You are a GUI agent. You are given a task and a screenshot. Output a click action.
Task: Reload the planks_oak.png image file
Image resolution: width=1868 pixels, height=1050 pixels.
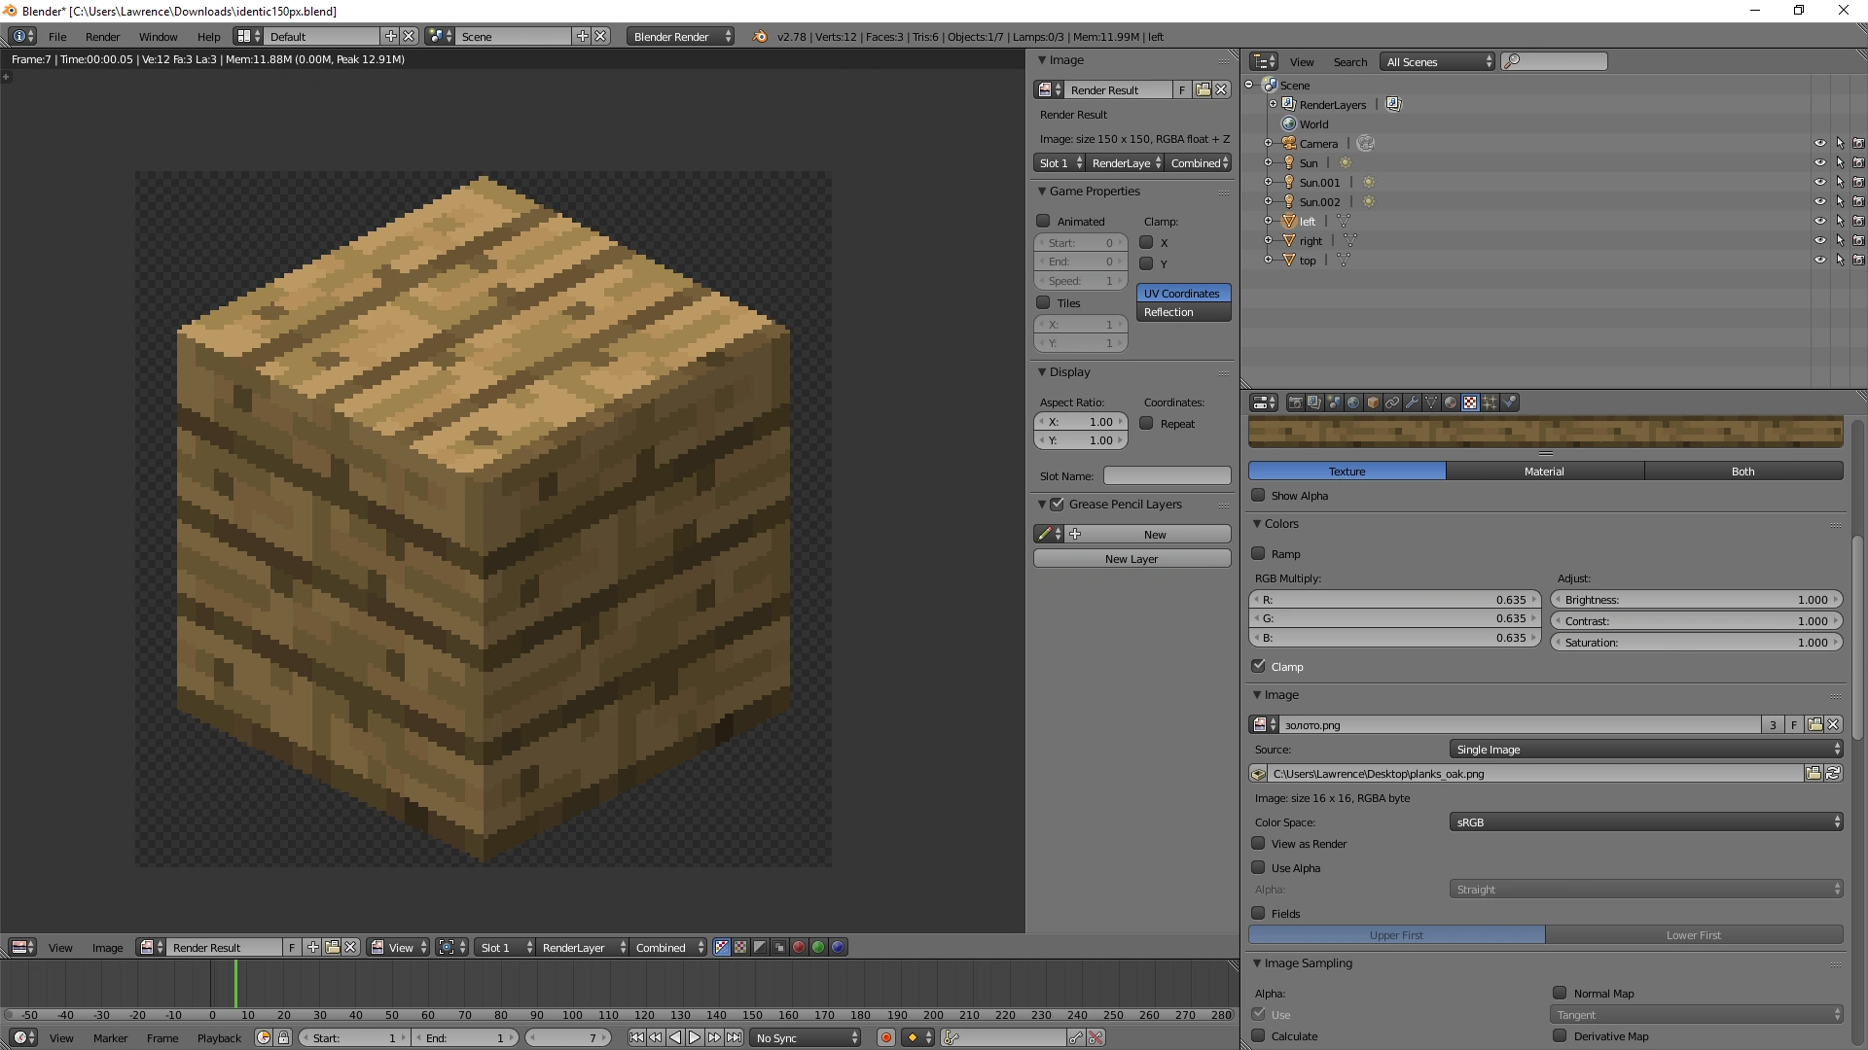[x=1833, y=774]
